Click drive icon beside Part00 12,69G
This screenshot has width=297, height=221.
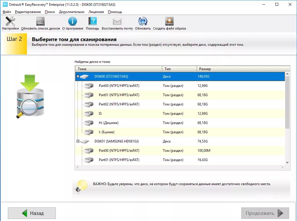point(89,86)
